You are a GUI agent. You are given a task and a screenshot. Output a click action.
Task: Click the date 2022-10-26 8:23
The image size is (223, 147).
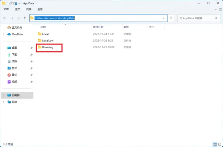[103, 40]
